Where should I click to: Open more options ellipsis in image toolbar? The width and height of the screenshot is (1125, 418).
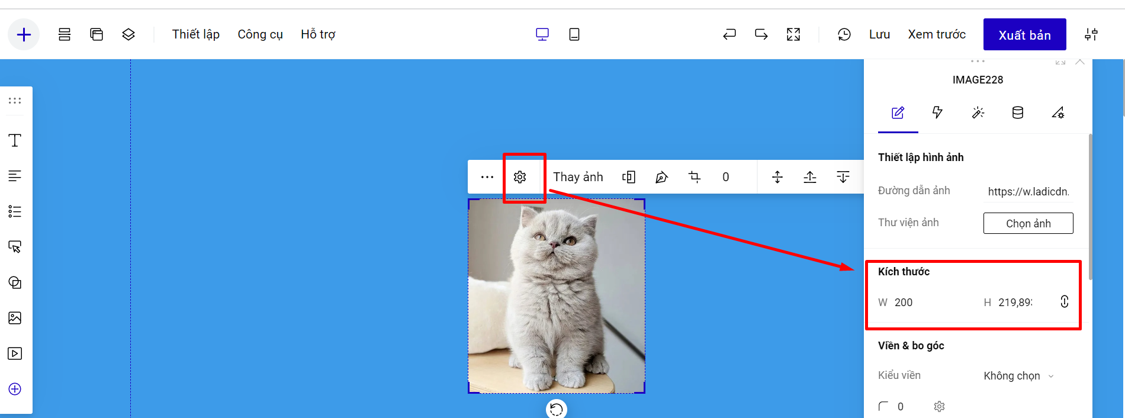point(487,177)
